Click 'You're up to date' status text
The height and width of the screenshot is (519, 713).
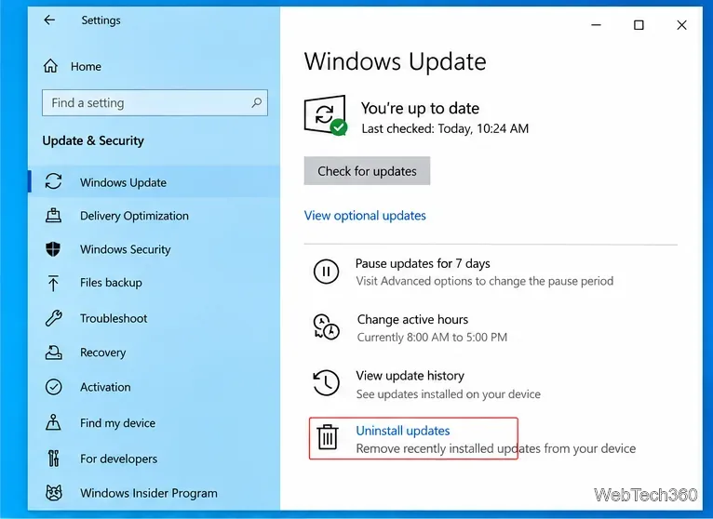[x=420, y=108]
